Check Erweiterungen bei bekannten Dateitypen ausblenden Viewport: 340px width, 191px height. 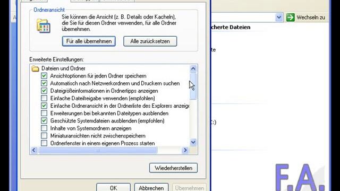[44, 113]
